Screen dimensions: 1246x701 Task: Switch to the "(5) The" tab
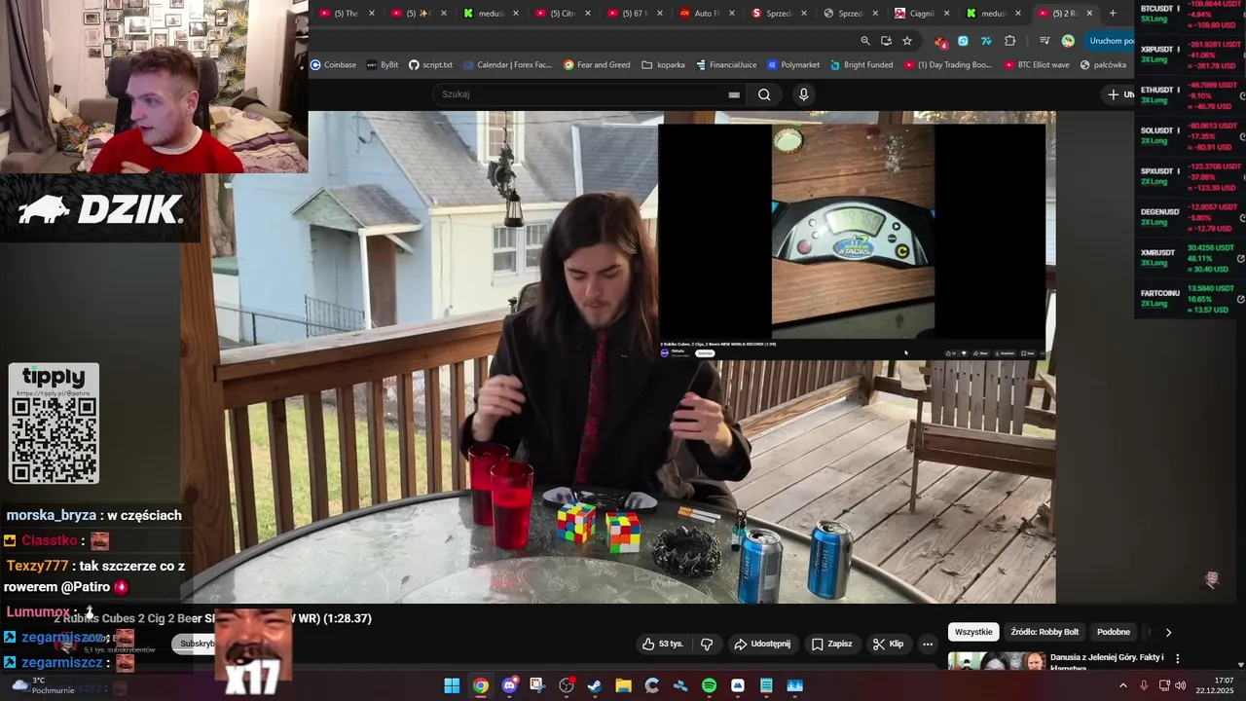pyautogui.click(x=346, y=14)
